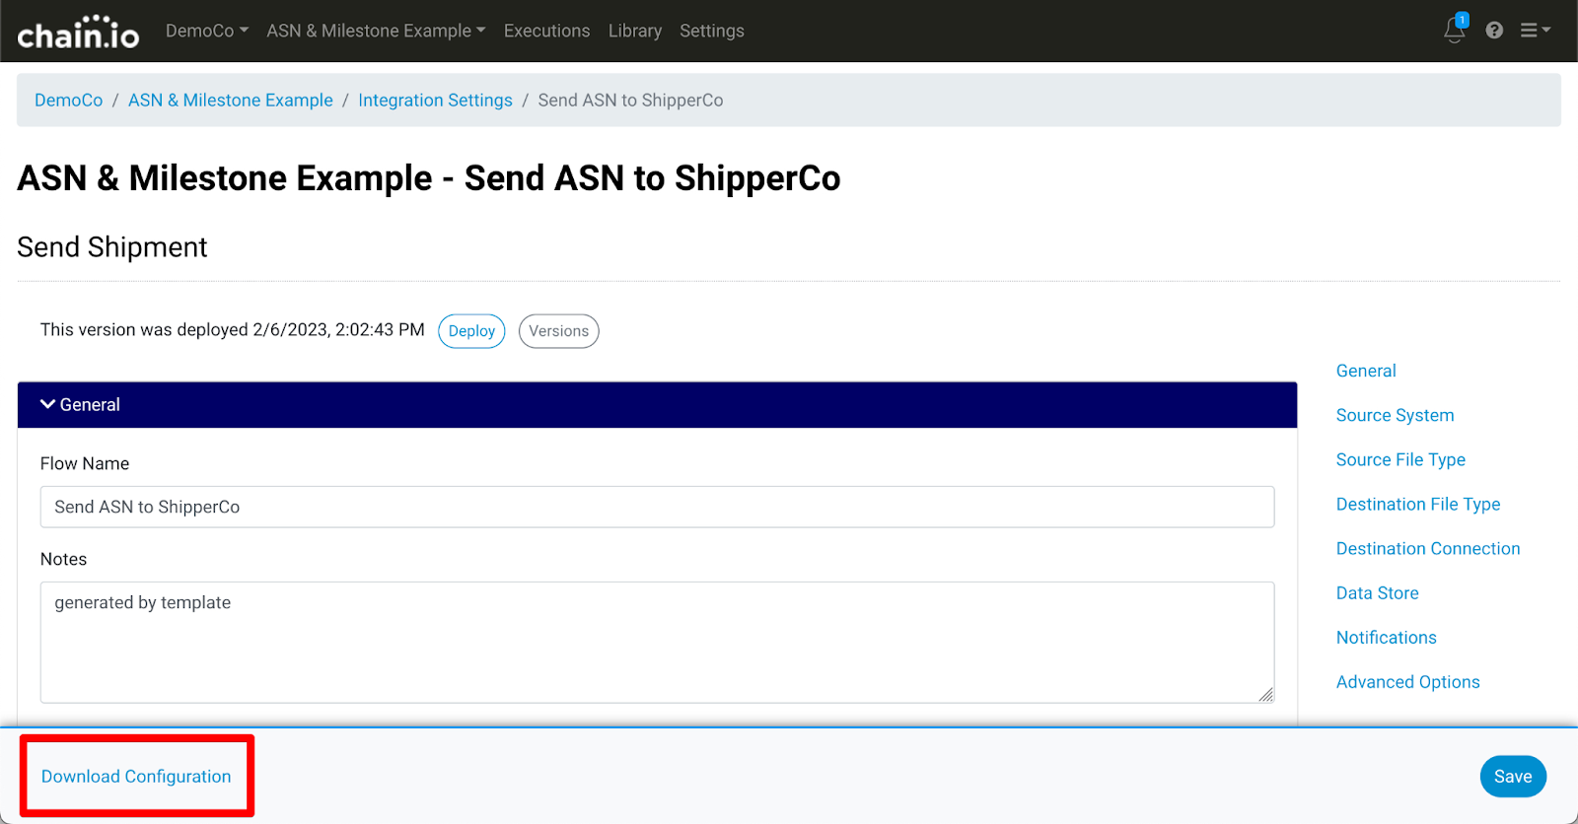The width and height of the screenshot is (1578, 824).
Task: Open the chain.io home logo
Action: (x=78, y=32)
